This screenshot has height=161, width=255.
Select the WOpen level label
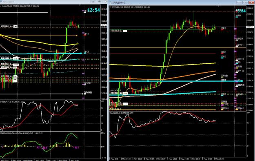coord(240,108)
